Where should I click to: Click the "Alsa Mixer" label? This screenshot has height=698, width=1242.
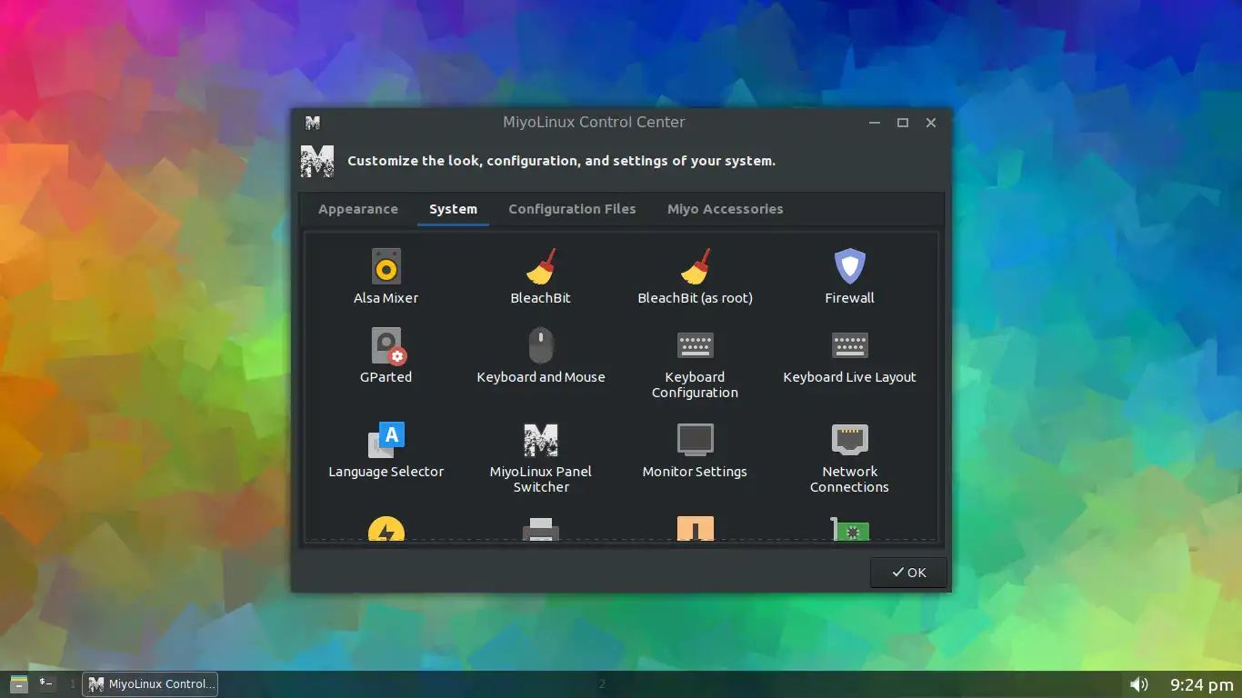tap(386, 298)
